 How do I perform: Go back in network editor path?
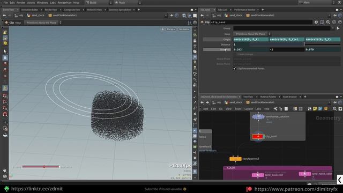202,102
